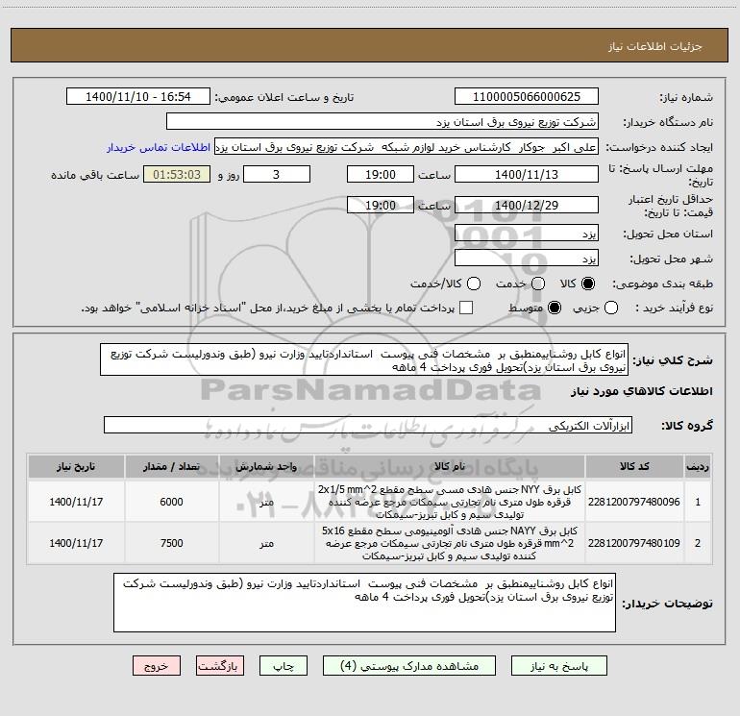Click the کد کالا column header
Screen dimensions: 740x716
(x=634, y=466)
